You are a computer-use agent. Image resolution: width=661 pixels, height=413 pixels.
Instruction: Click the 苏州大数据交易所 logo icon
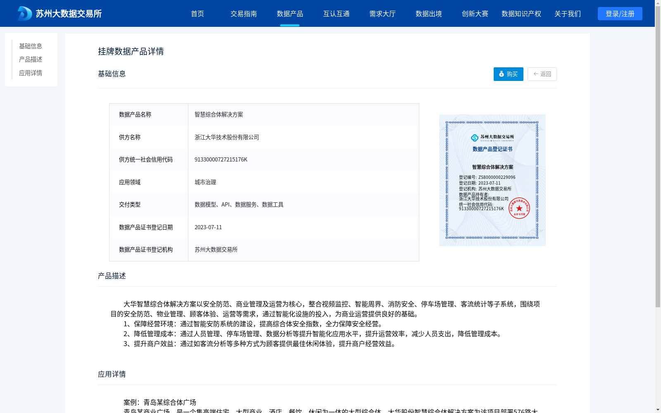click(x=25, y=14)
